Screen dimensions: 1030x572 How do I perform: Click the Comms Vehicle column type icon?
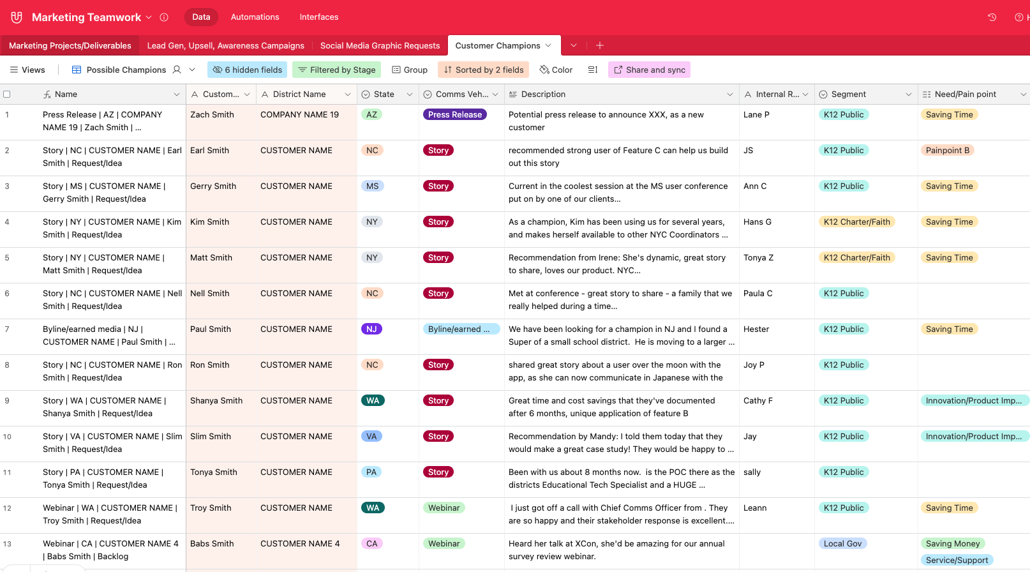click(x=428, y=94)
